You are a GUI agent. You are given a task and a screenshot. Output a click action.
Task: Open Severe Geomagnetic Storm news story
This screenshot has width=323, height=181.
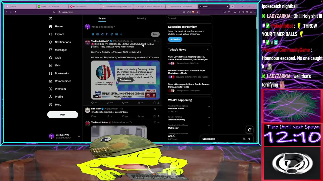(189, 87)
